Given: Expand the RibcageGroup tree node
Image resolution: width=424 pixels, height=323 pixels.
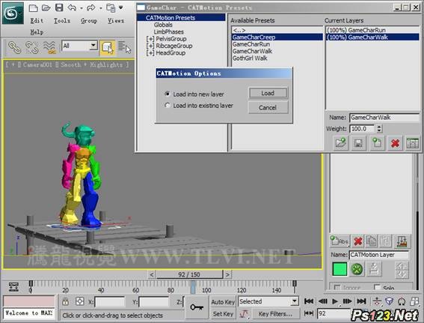Looking at the screenshot, I should click(x=150, y=46).
